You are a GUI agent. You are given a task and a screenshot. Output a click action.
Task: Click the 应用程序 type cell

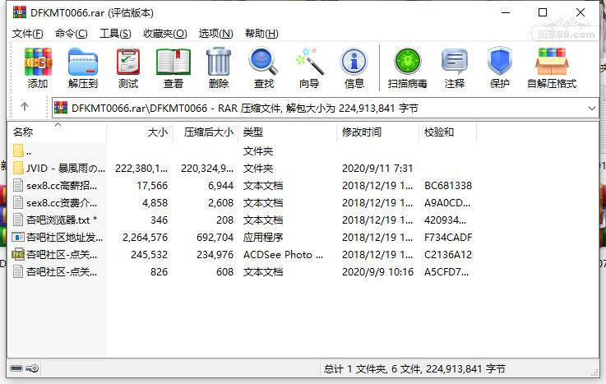coord(263,237)
